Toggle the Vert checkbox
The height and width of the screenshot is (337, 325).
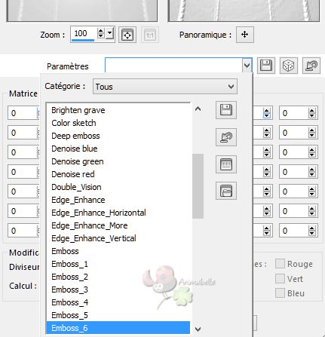tap(280, 279)
